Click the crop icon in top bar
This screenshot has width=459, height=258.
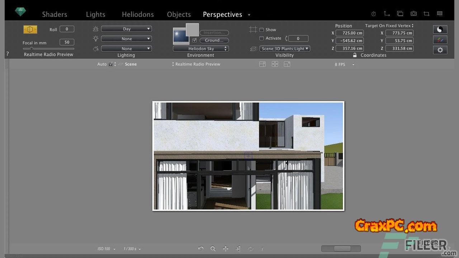pos(426,14)
